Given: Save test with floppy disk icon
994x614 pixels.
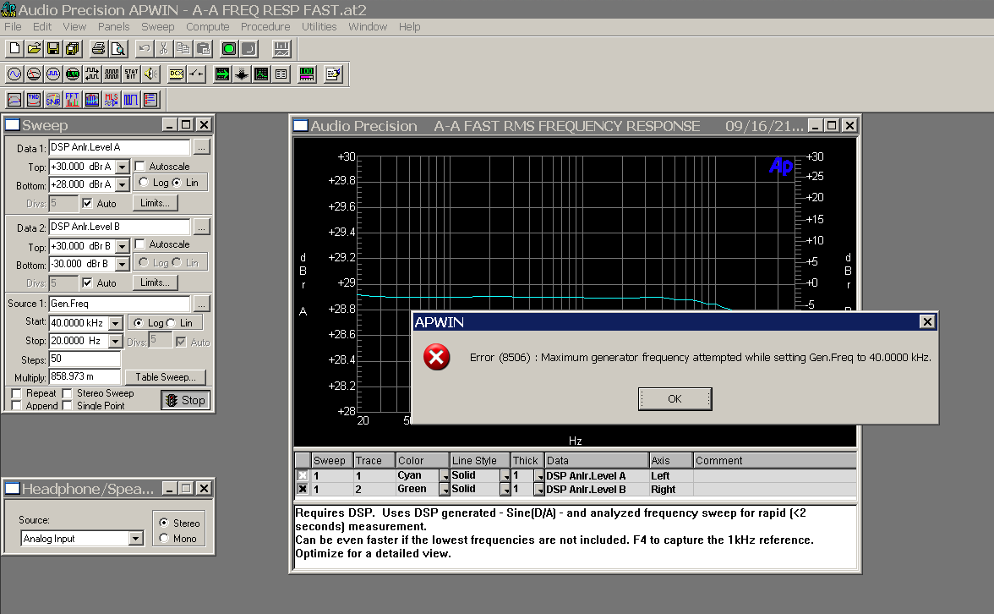Looking at the screenshot, I should tap(53, 49).
